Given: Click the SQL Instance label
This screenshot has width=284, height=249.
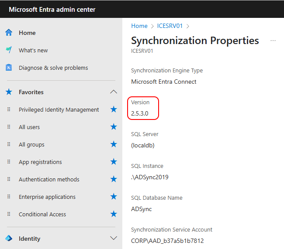Looking at the screenshot, I should 147,166.
